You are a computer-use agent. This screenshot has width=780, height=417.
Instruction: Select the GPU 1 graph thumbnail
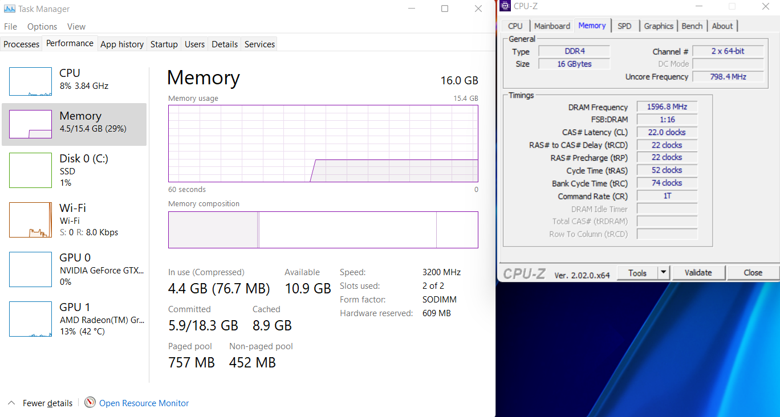coord(30,319)
